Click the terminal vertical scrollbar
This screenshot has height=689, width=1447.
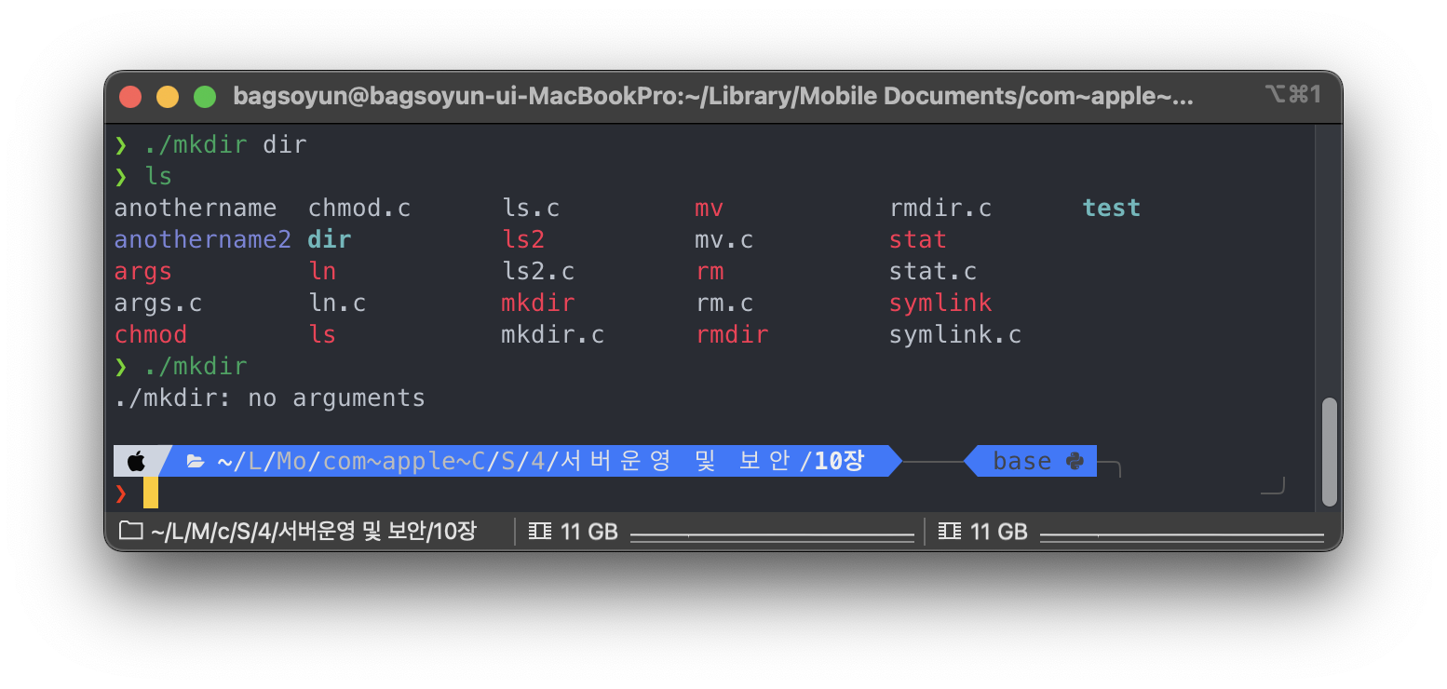coord(1329,451)
